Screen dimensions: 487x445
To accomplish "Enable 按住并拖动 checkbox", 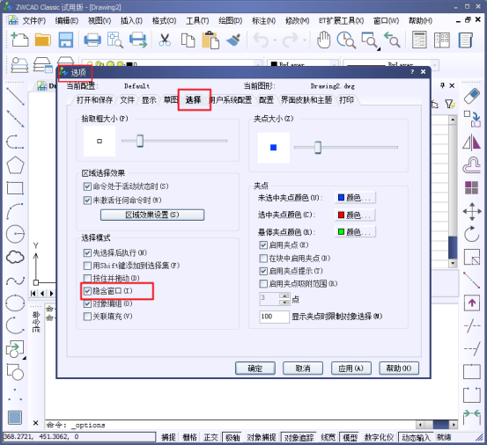I will (x=87, y=279).
